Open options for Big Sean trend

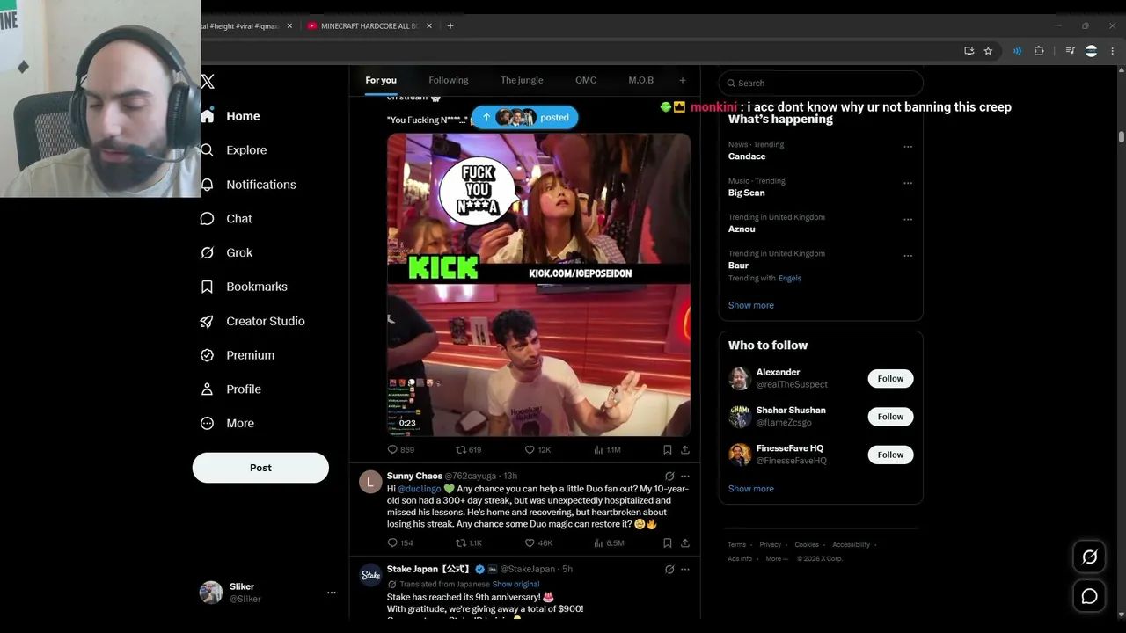[x=908, y=183]
